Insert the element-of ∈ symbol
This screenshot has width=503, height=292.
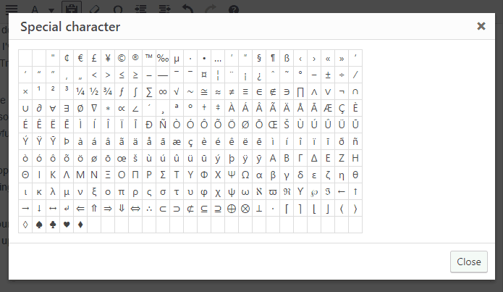pos(259,91)
